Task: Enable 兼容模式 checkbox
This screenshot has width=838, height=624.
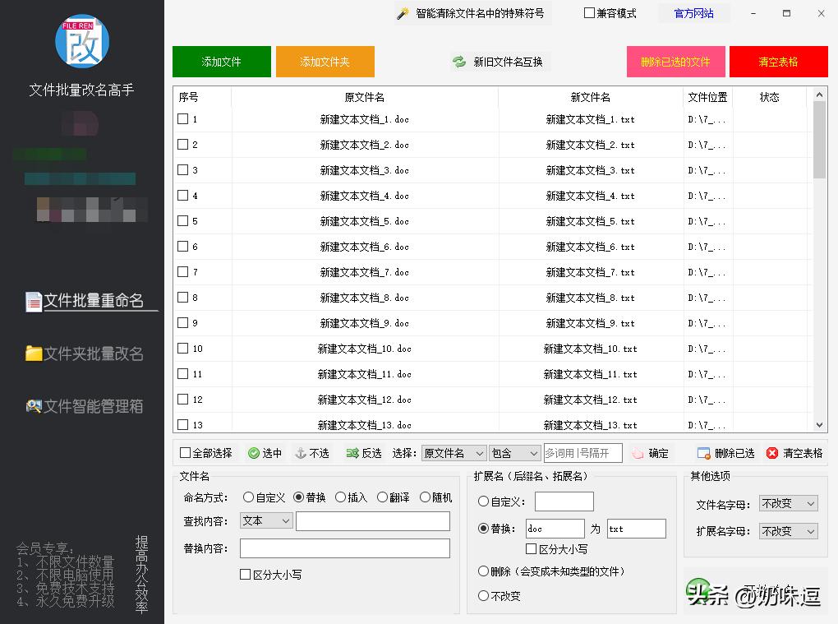Action: pos(590,13)
